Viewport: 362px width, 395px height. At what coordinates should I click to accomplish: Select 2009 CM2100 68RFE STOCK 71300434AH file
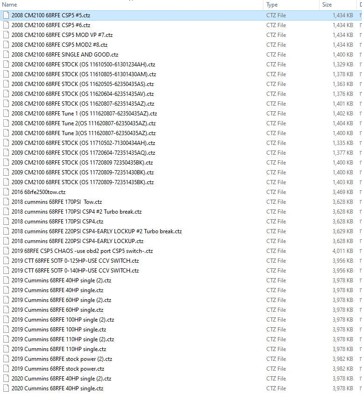click(83, 143)
